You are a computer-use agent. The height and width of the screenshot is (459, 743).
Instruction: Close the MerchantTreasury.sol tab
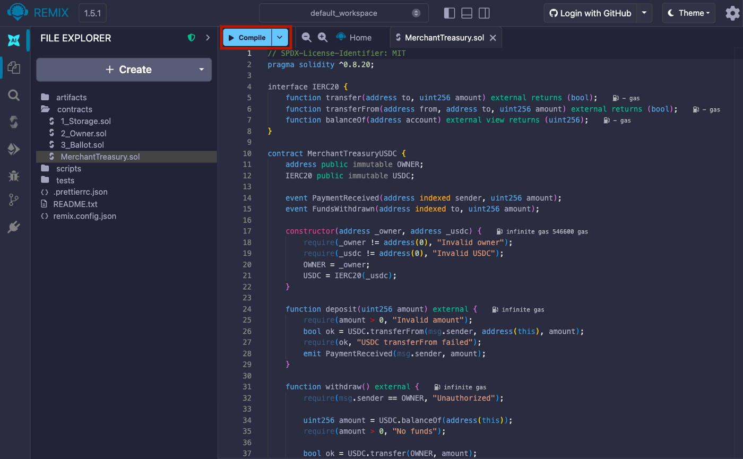coord(493,38)
